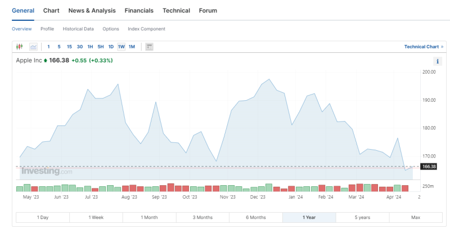
Task: Set interval to 1M
Action: pyautogui.click(x=132, y=47)
